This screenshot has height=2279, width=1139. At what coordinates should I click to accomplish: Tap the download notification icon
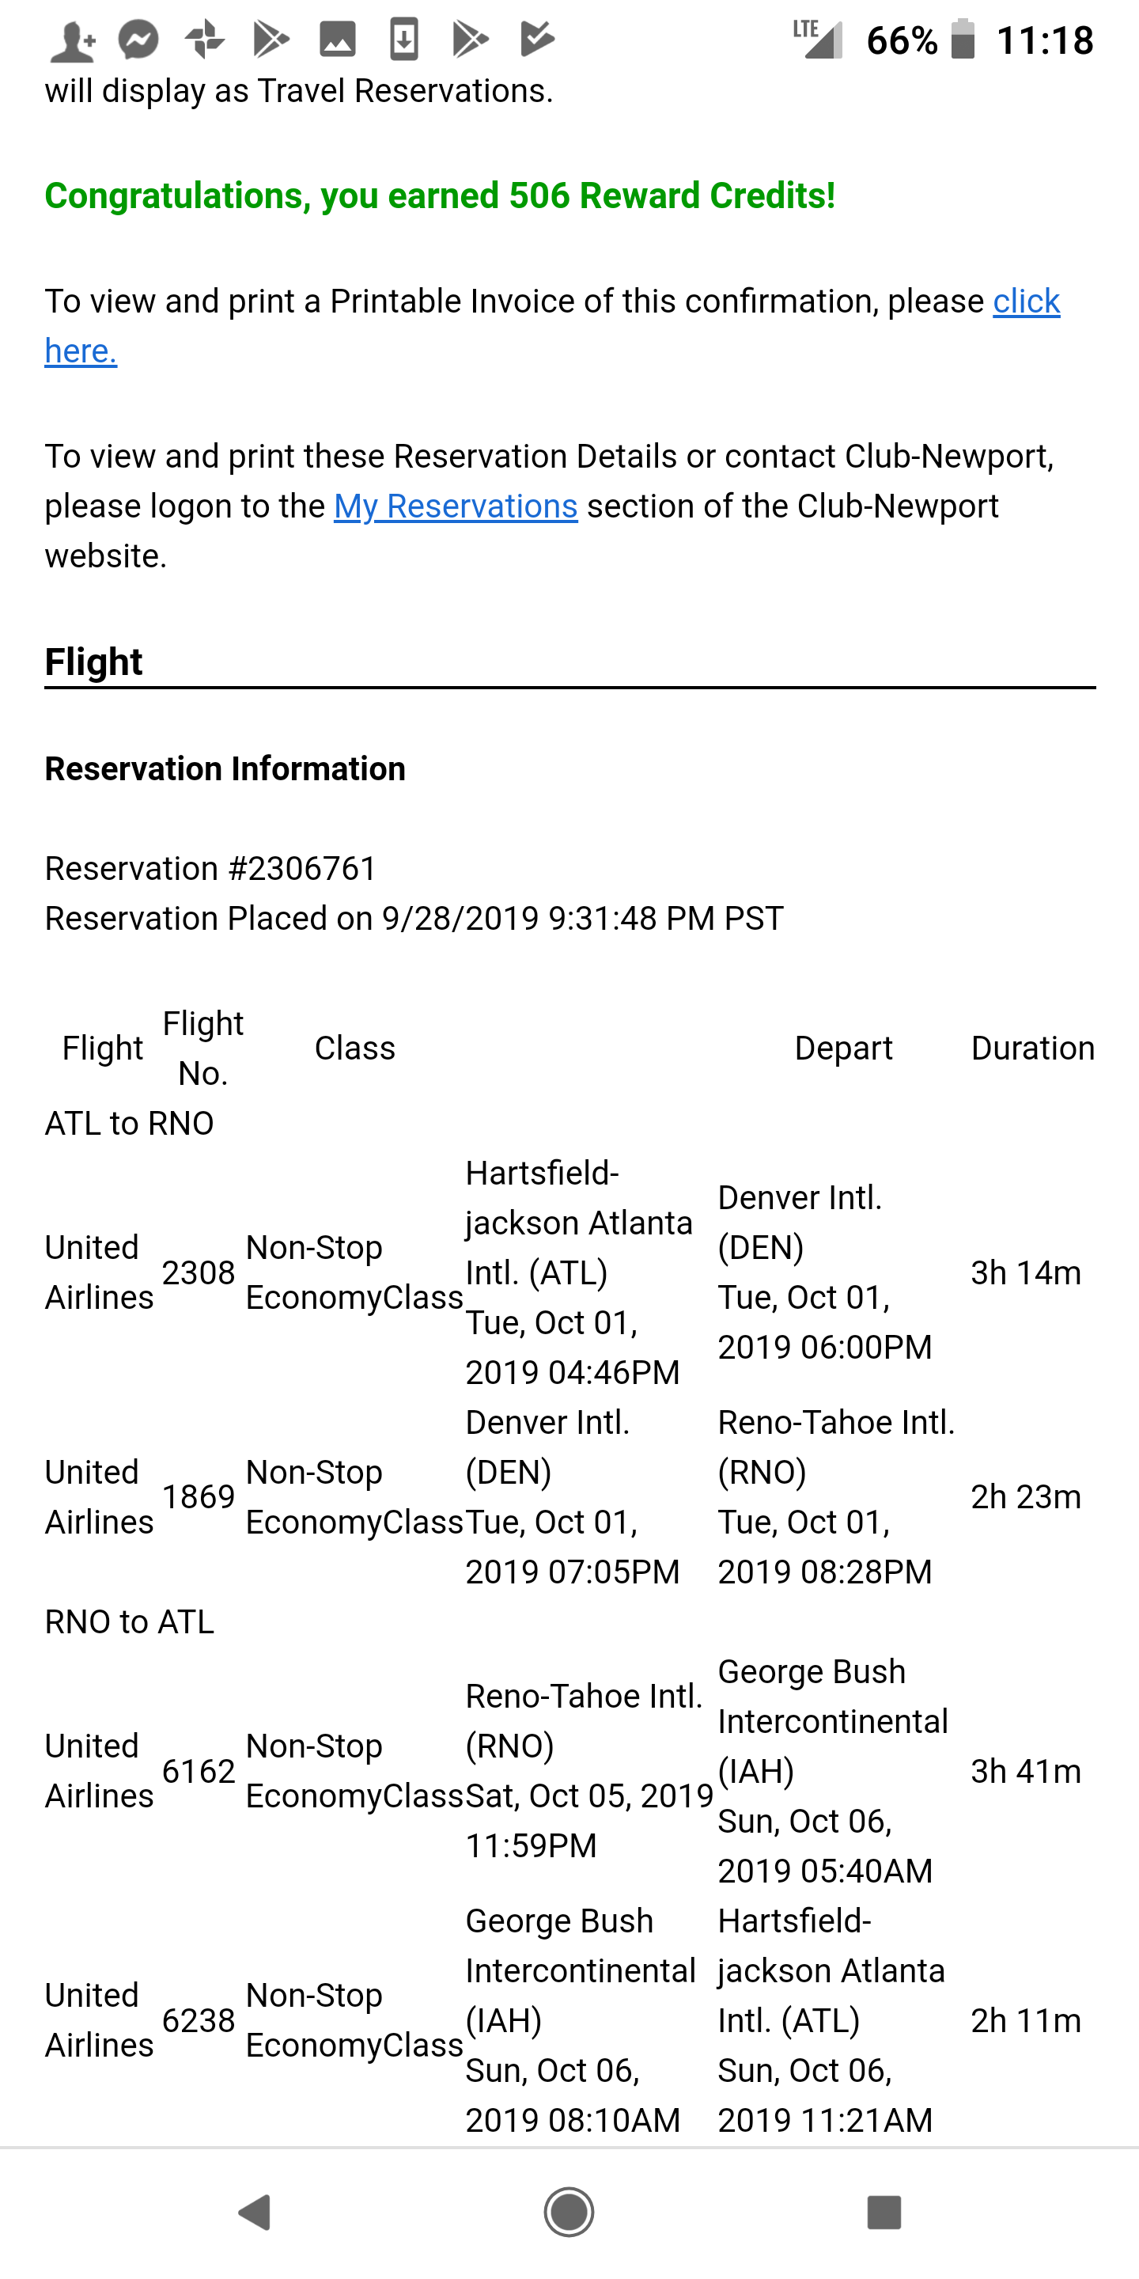[404, 40]
